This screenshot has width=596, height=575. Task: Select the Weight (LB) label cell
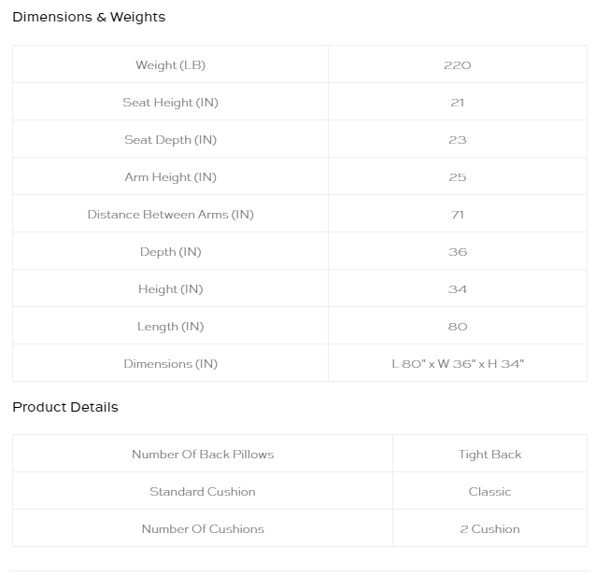click(170, 64)
